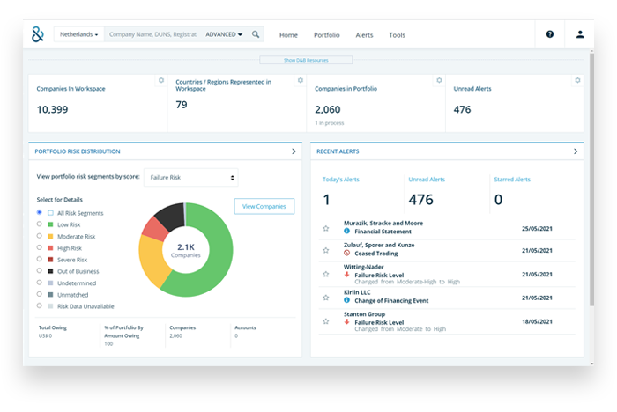The width and height of the screenshot is (617, 412).
Task: Click Starred Alerts tab
Action: [512, 180]
